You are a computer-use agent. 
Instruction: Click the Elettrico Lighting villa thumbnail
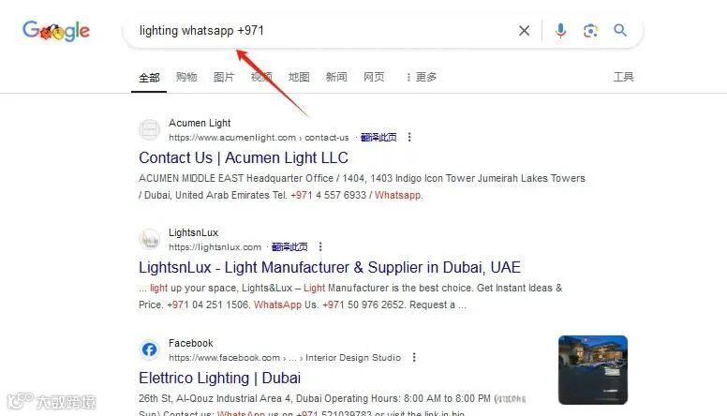tap(592, 370)
